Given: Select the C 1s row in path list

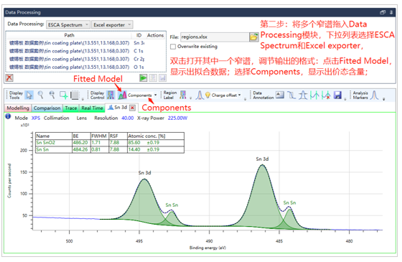Looking at the screenshot, I should tap(85, 51).
